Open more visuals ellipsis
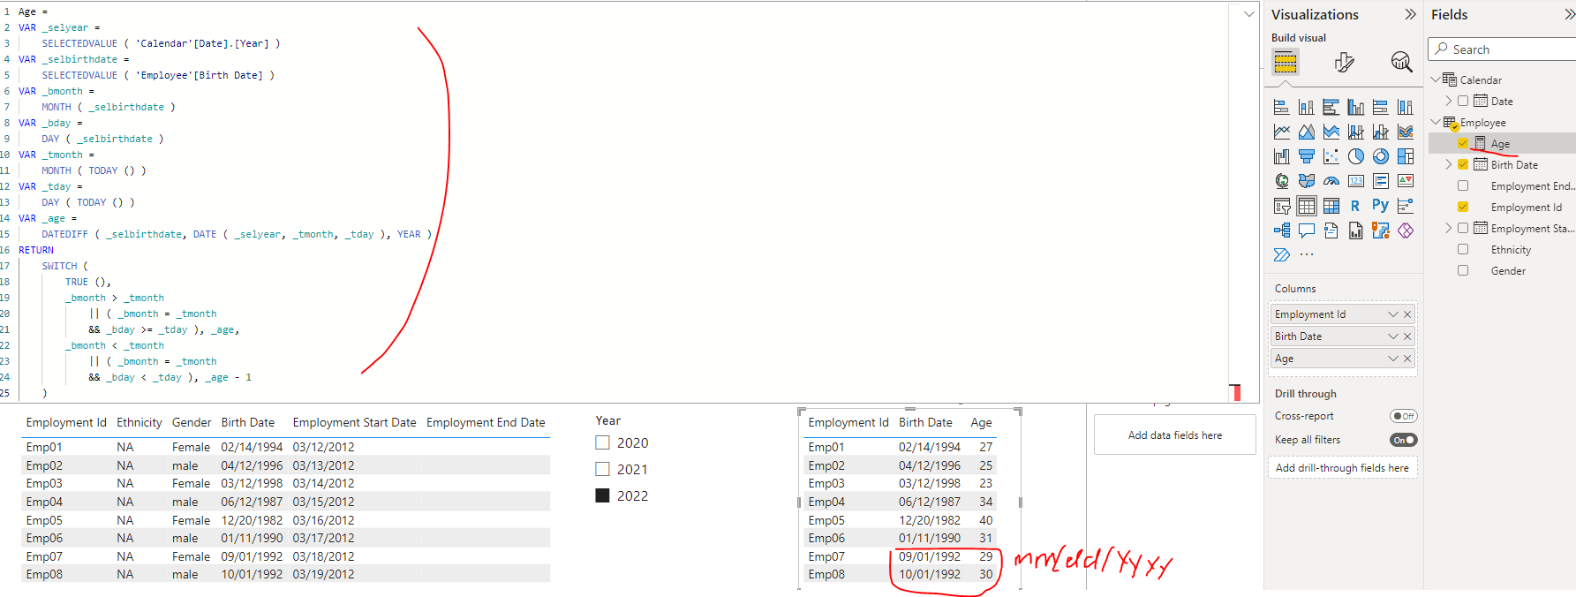This screenshot has height=597, width=1576. coord(1307,254)
